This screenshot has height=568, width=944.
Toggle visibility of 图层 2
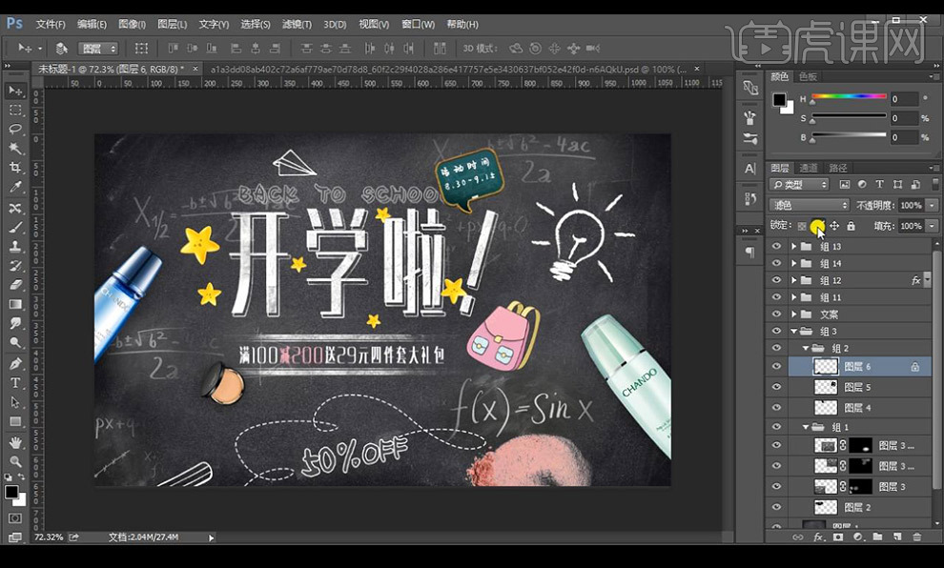coord(776,507)
